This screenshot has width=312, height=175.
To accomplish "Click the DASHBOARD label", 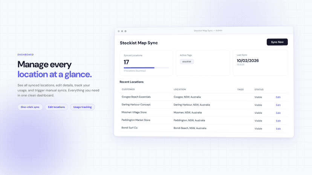I will pyautogui.click(x=26, y=54).
